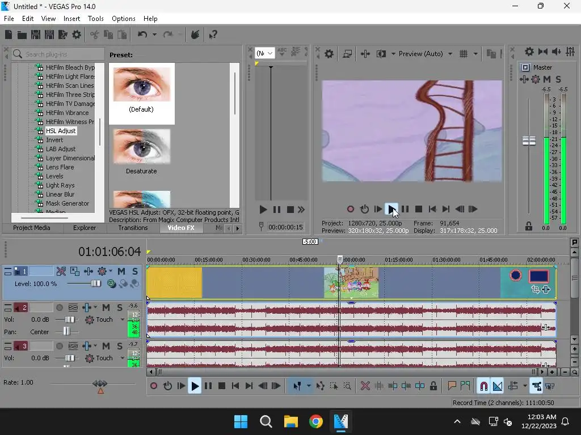Go to start in preview transport

(x=432, y=210)
